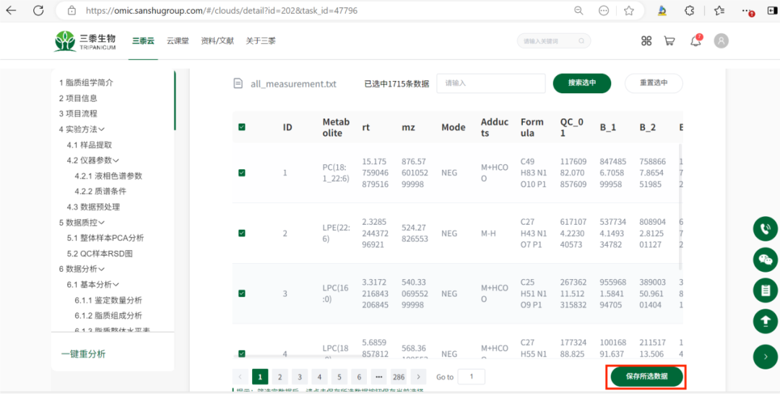Click the user avatar icon

tap(721, 41)
